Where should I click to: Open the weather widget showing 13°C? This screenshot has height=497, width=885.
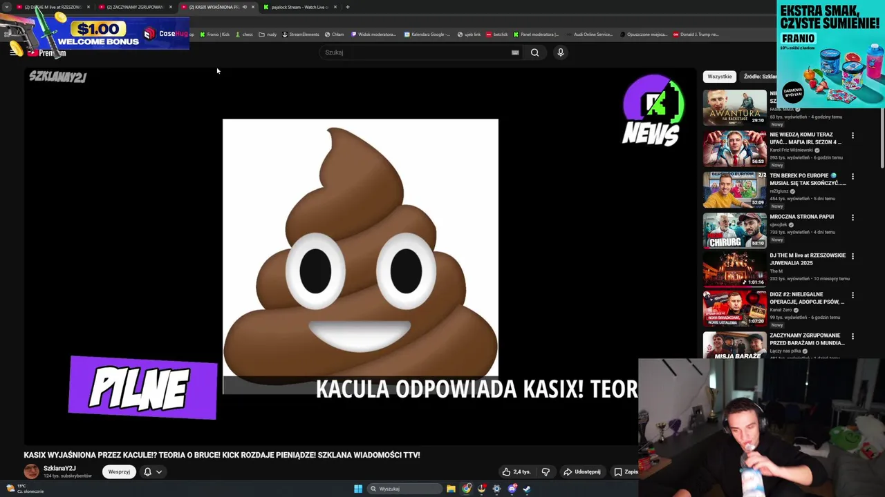click(x=24, y=489)
